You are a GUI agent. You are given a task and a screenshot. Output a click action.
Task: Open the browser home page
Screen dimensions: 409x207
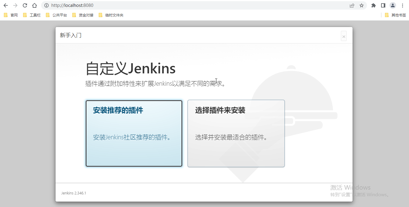tap(34, 5)
